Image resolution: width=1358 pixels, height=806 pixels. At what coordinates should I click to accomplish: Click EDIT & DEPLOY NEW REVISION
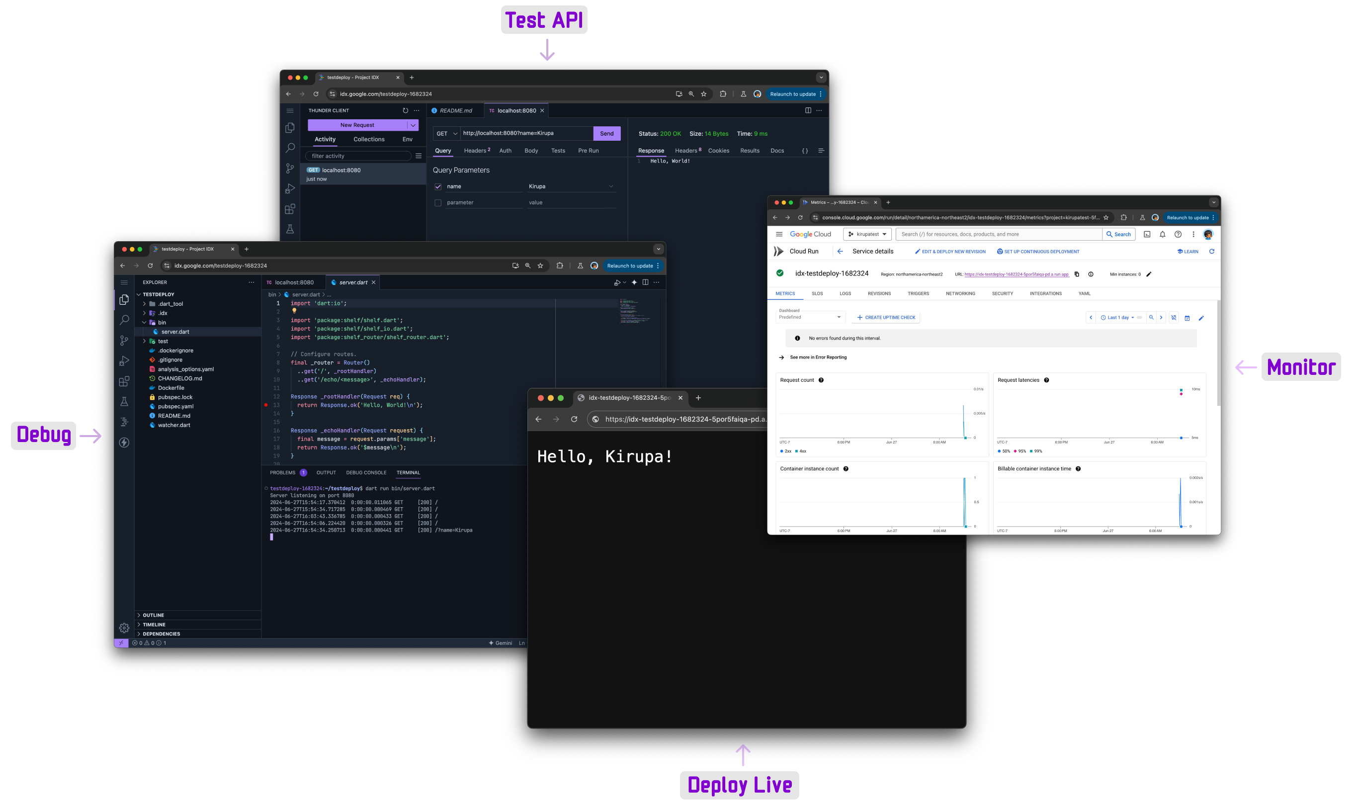click(950, 252)
